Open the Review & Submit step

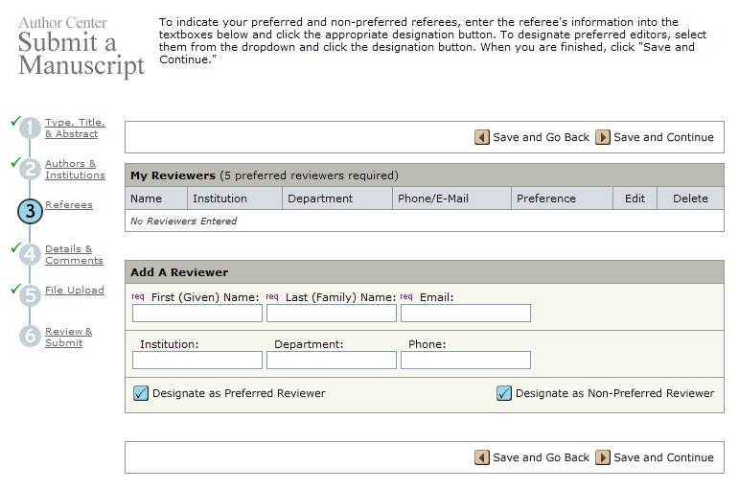[x=69, y=338]
